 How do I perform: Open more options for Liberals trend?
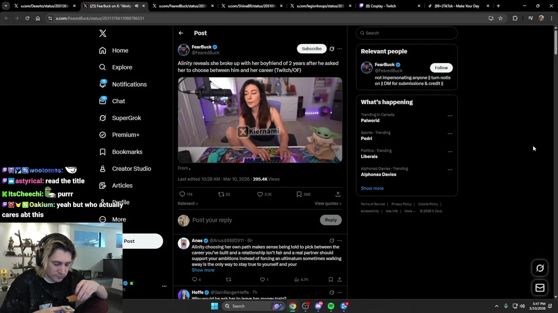(x=450, y=152)
